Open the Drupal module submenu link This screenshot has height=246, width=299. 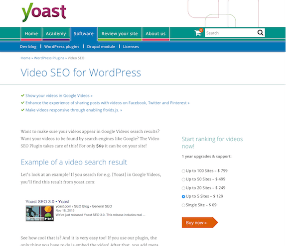coord(101,47)
